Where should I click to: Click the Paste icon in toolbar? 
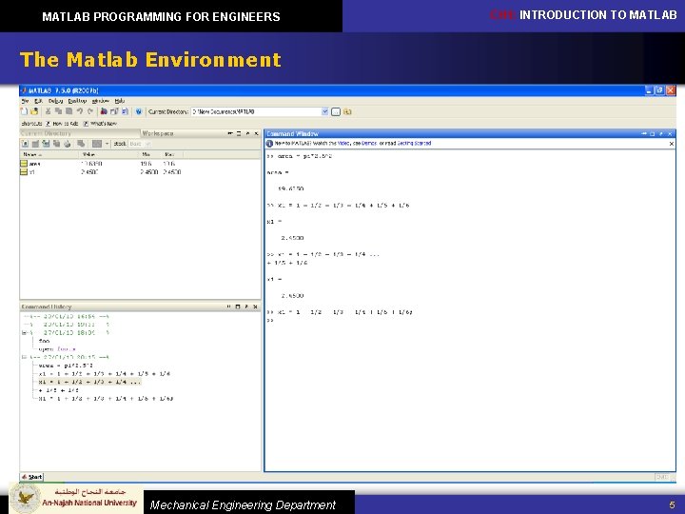[x=68, y=112]
